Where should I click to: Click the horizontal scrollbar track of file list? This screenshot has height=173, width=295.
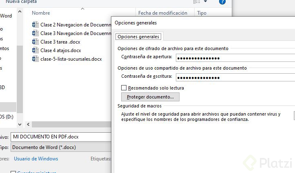tap(71, 124)
